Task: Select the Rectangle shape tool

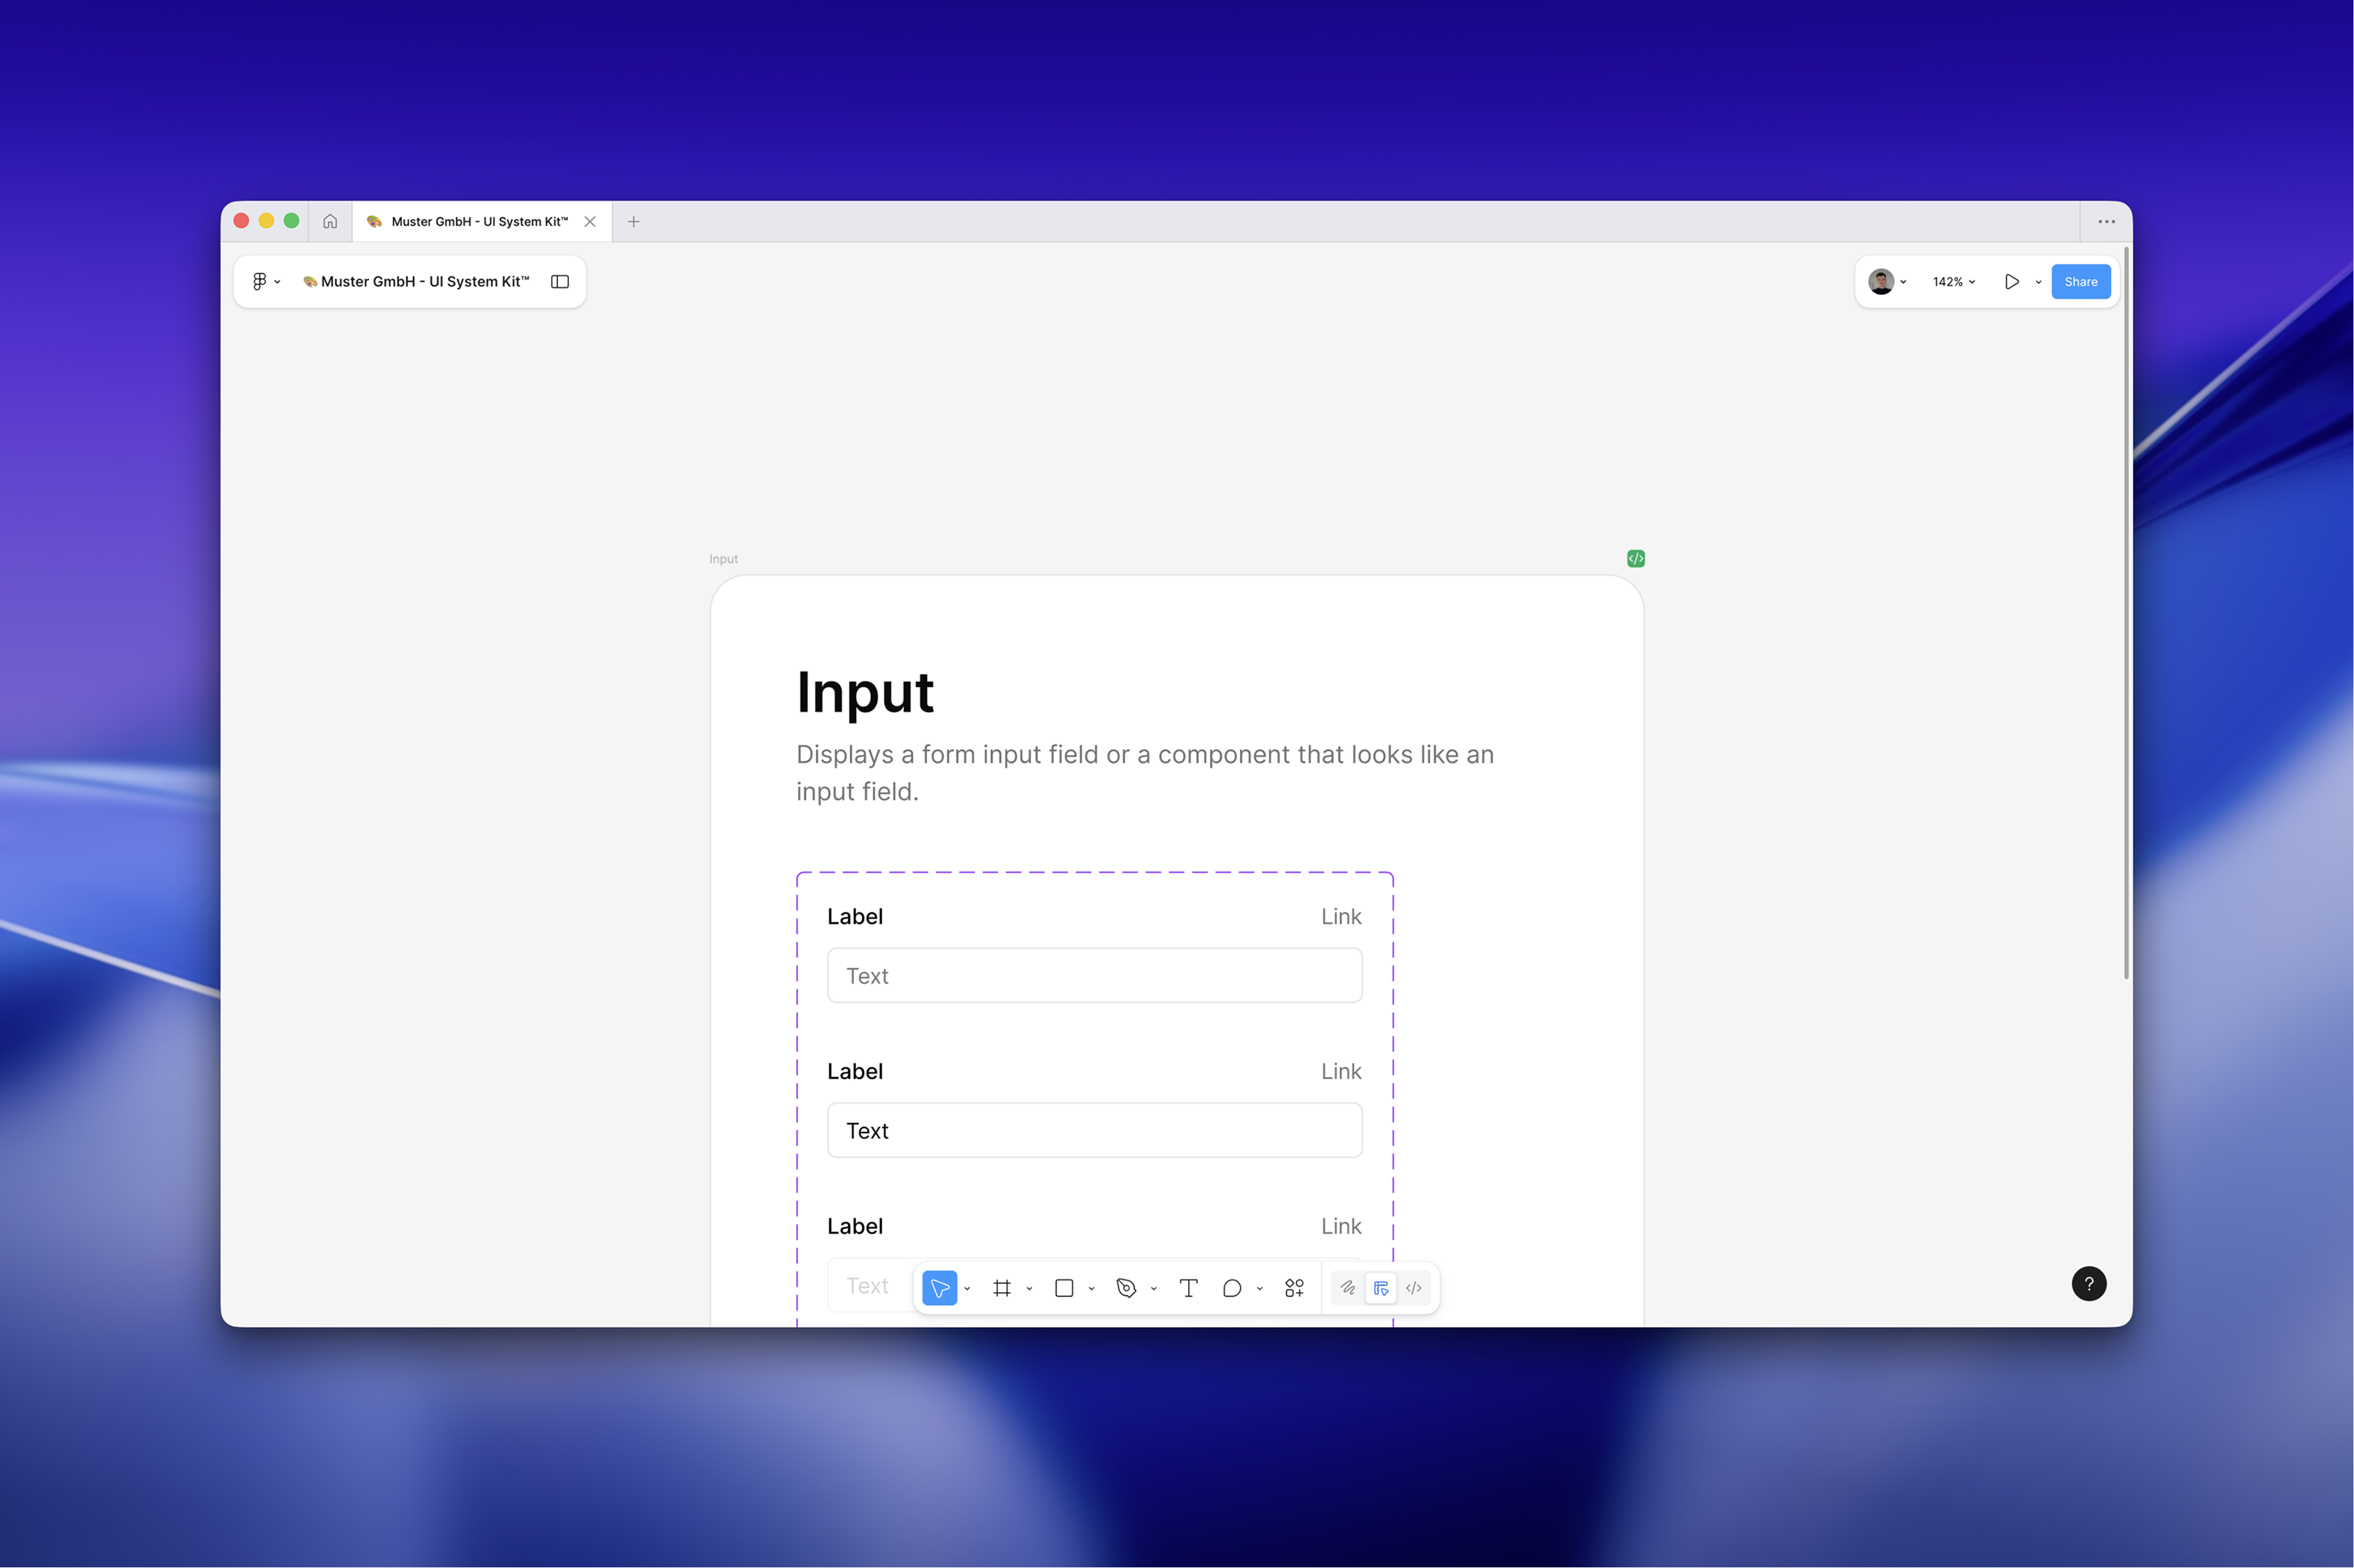Action: 1064,1288
